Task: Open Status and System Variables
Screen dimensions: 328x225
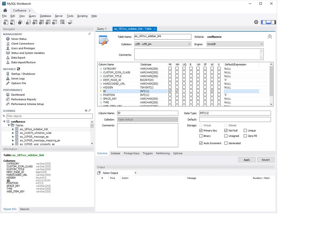Action: (28, 53)
